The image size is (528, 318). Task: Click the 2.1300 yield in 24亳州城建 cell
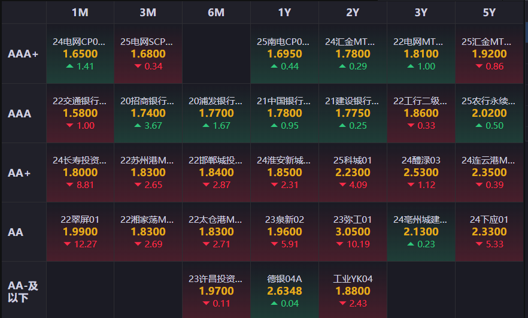click(x=421, y=232)
